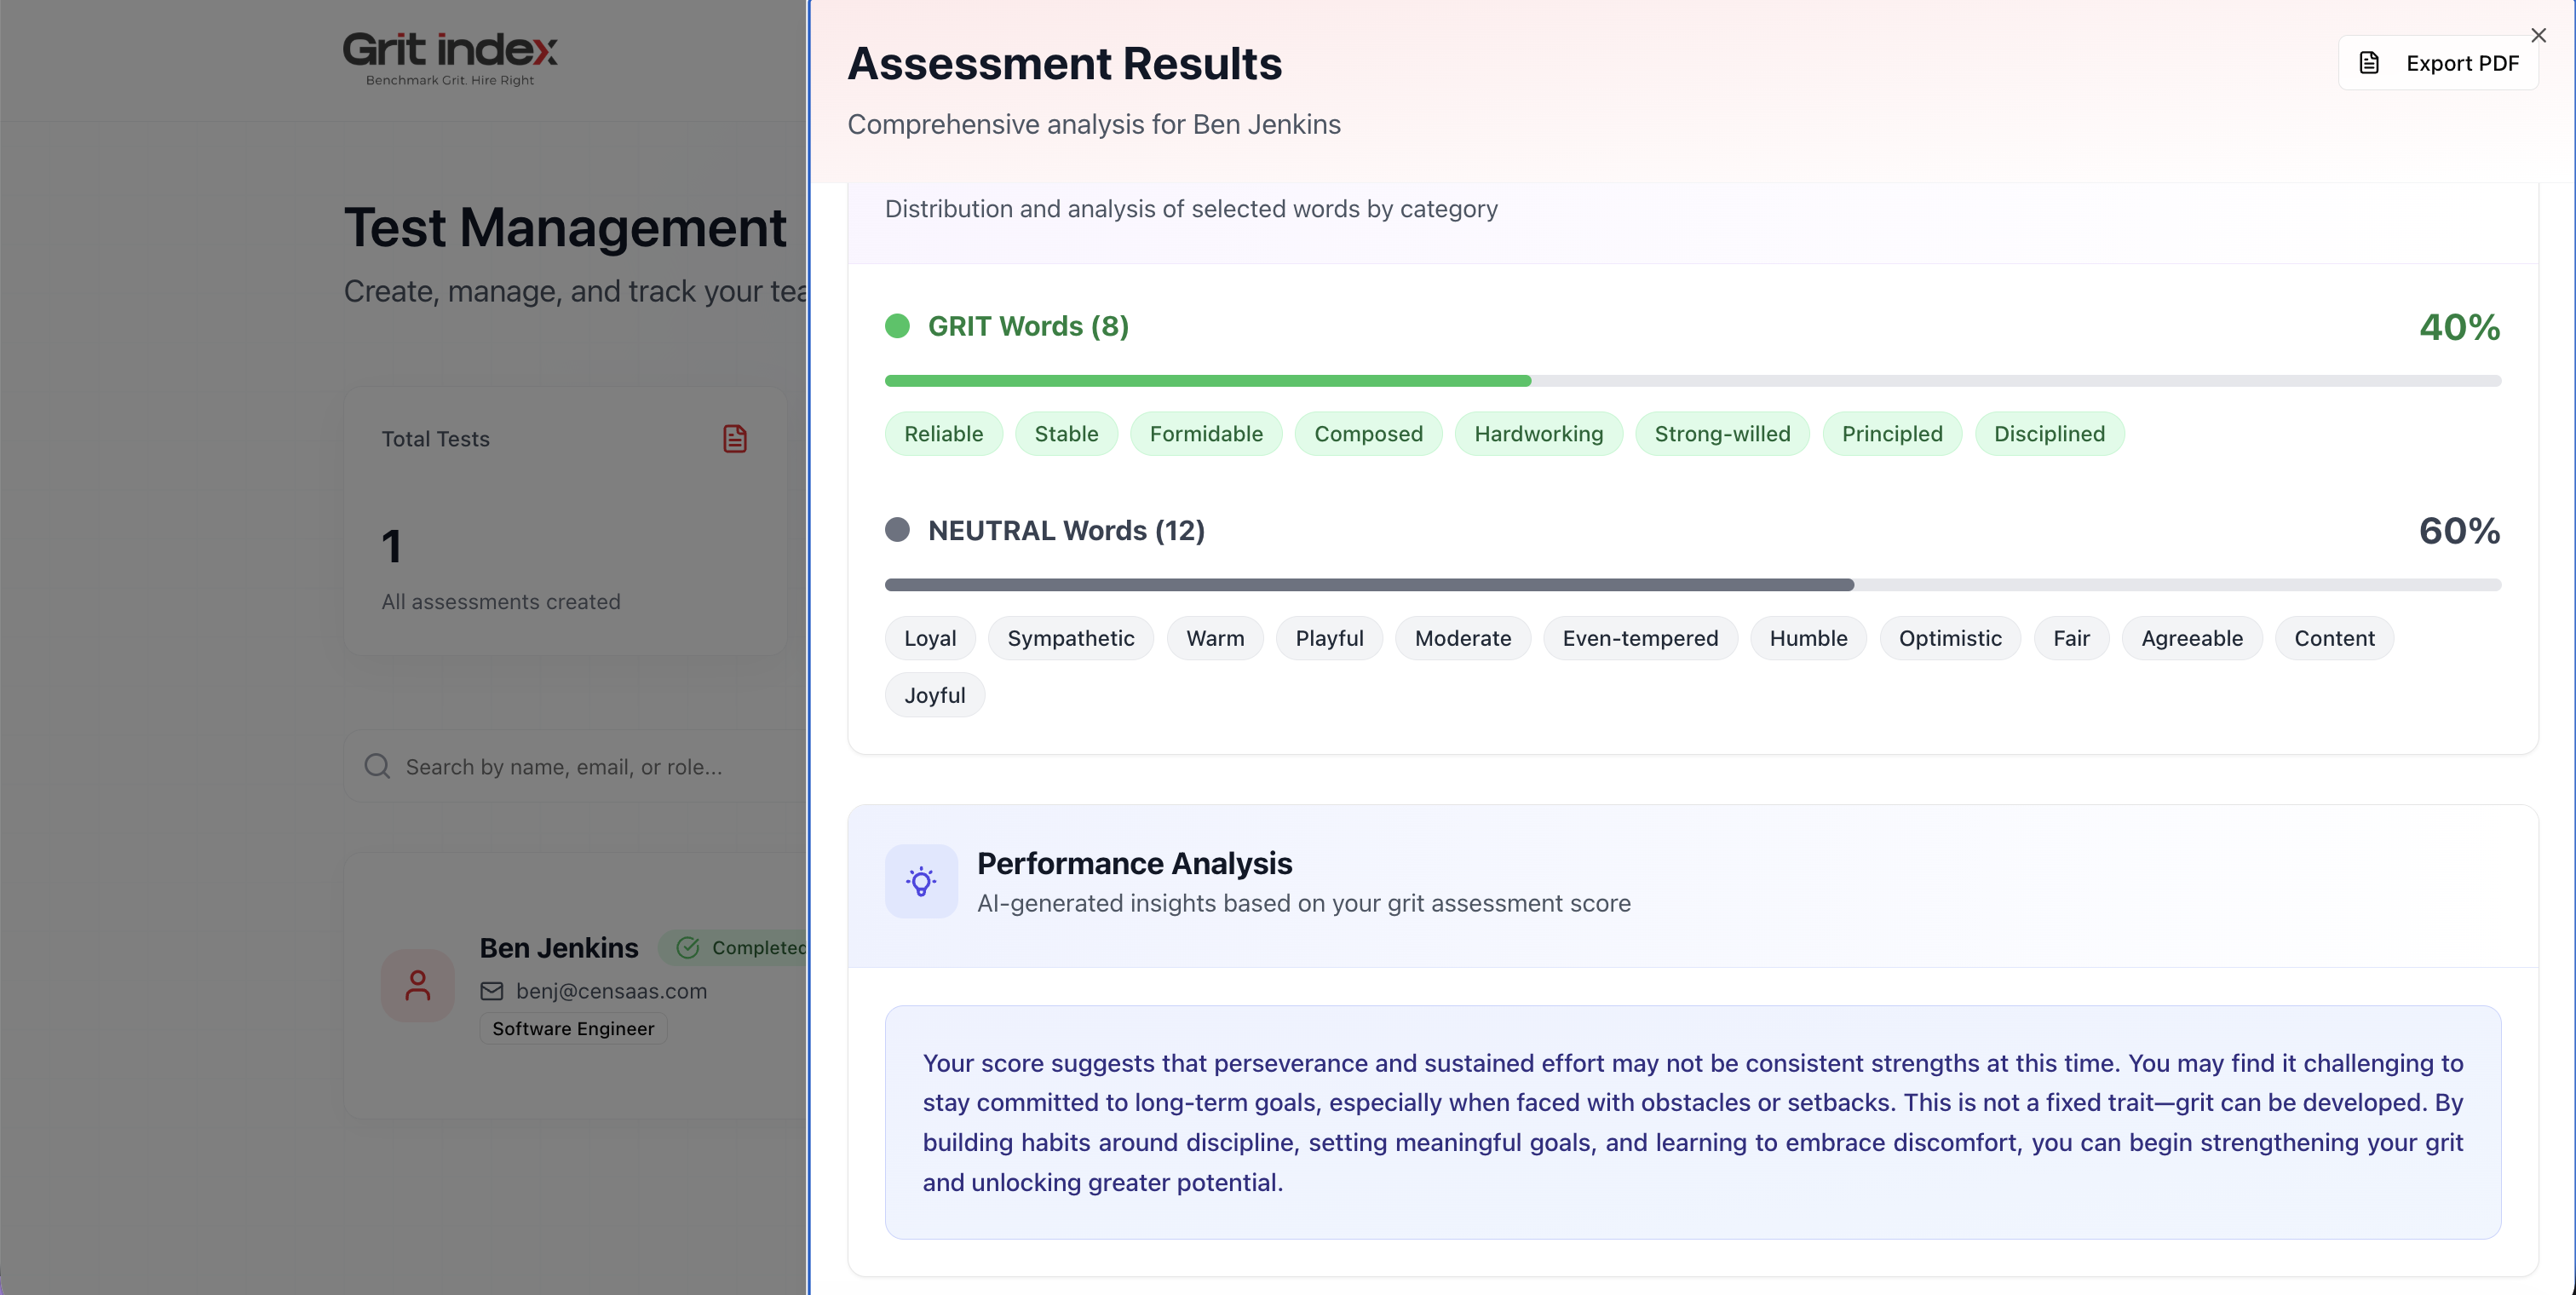Click the Completed check-circle icon
Viewport: 2576px width, 1295px height.
click(x=688, y=948)
